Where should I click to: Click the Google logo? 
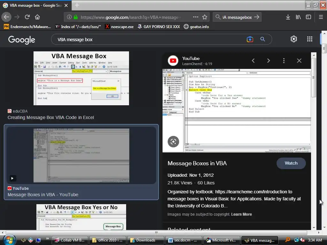point(22,40)
